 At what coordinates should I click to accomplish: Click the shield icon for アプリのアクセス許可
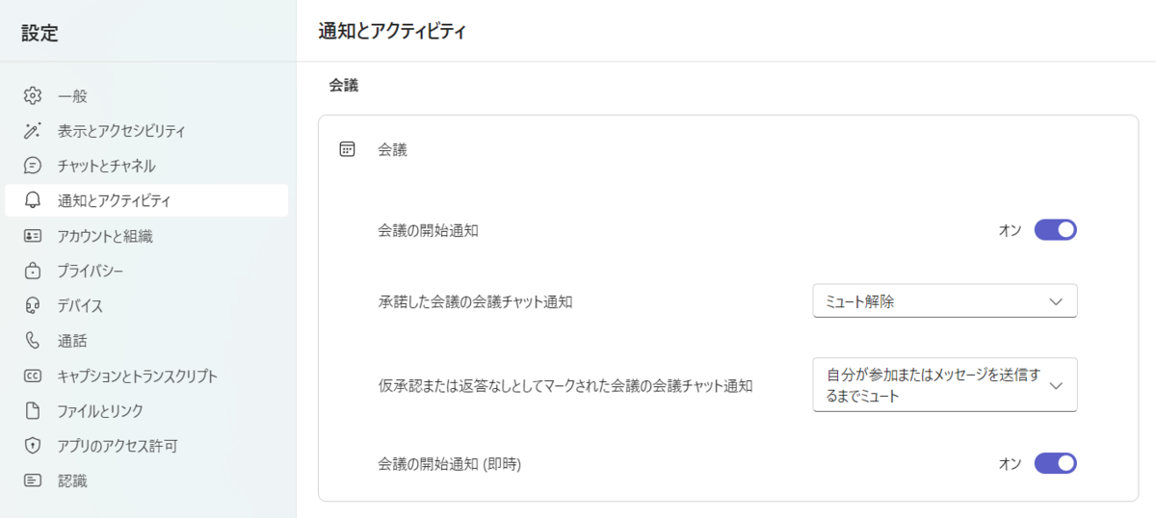click(x=33, y=446)
